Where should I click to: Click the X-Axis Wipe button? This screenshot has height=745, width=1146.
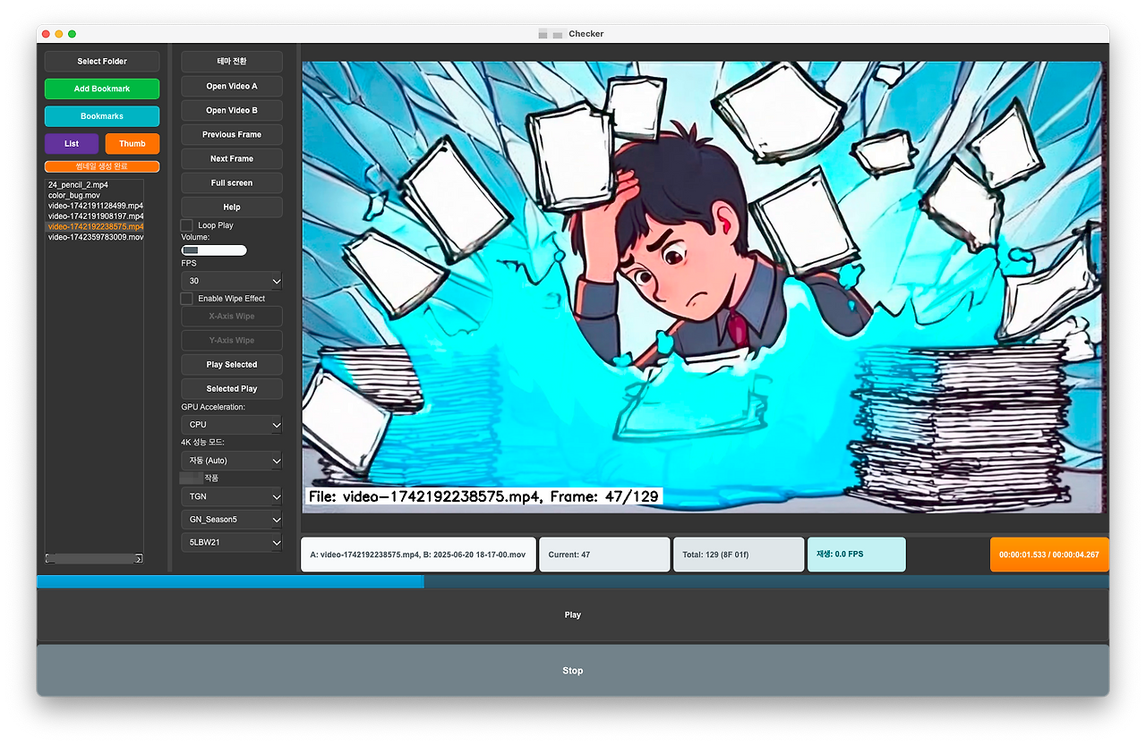(232, 317)
